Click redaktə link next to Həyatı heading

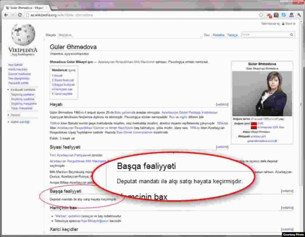click(x=222, y=105)
